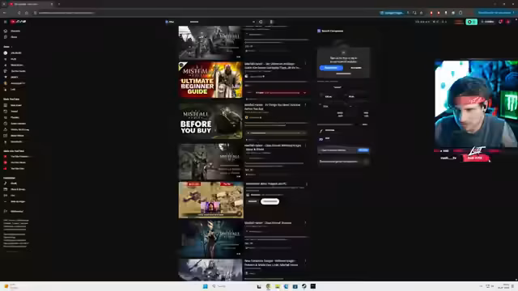Click the white pill button on sponsored ad
Image resolution: width=518 pixels, height=291 pixels.
point(270,201)
